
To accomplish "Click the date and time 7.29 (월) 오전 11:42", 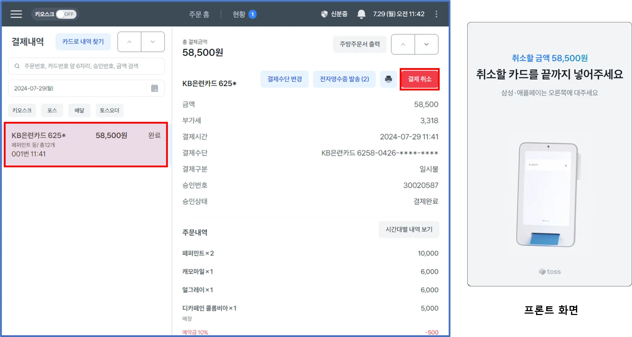I will point(399,14).
